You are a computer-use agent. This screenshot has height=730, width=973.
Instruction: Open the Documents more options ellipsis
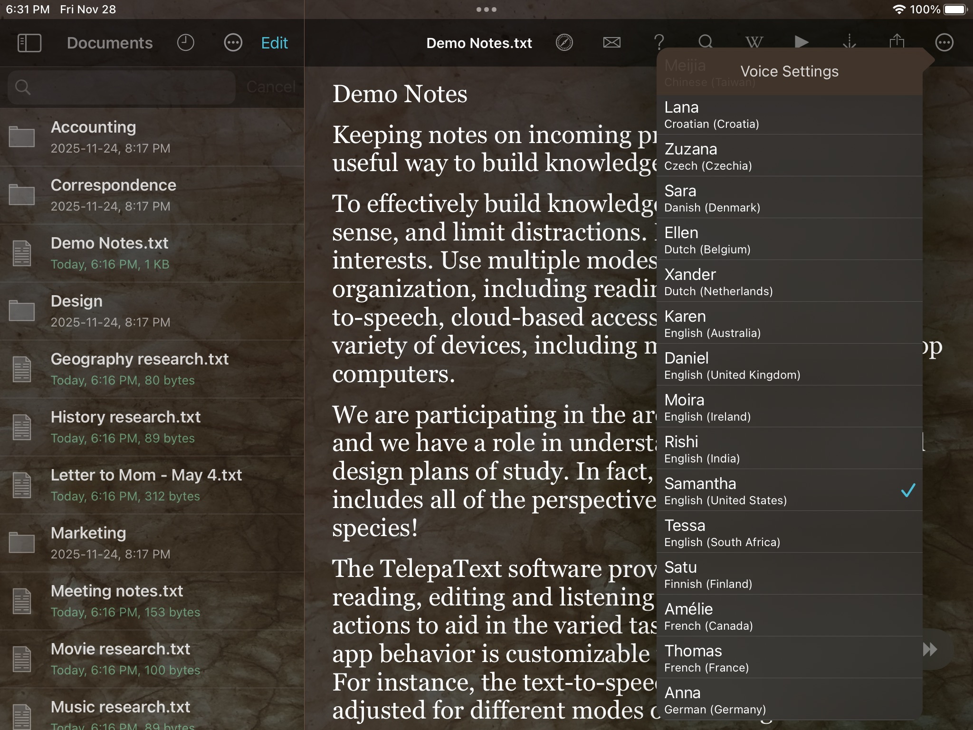point(233,43)
